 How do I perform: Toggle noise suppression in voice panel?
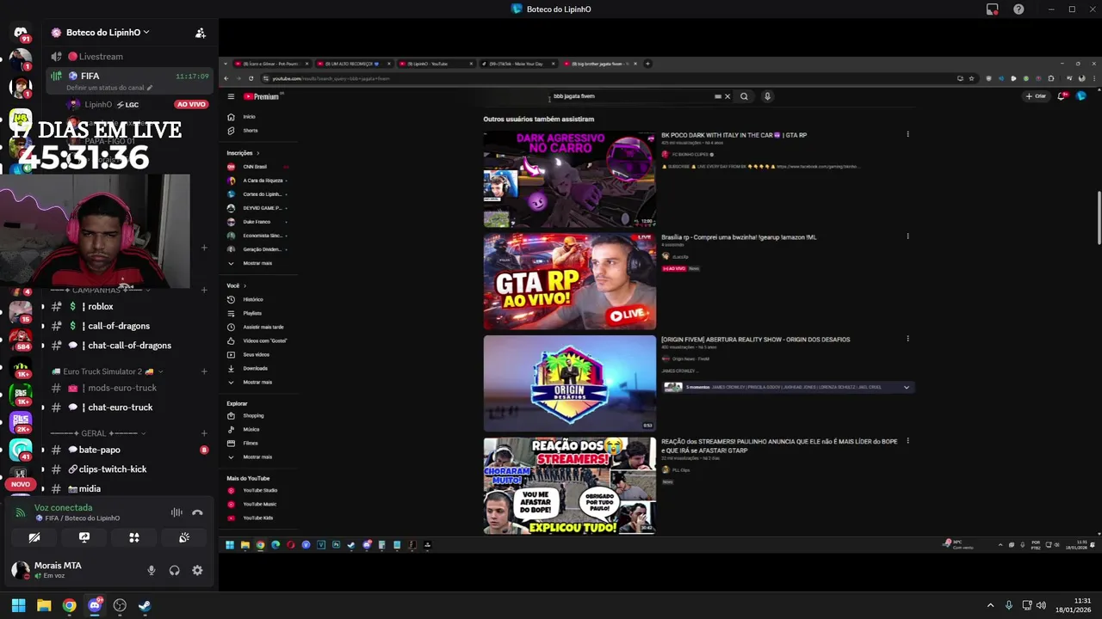176,512
